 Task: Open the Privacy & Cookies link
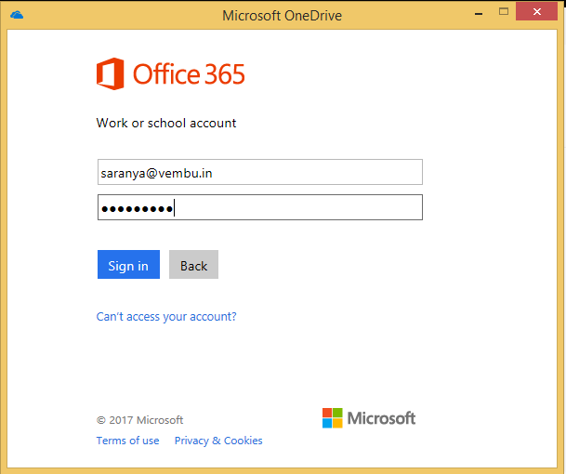(218, 441)
